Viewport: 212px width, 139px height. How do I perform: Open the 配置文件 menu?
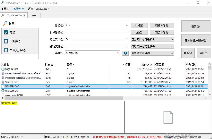click(x=18, y=9)
